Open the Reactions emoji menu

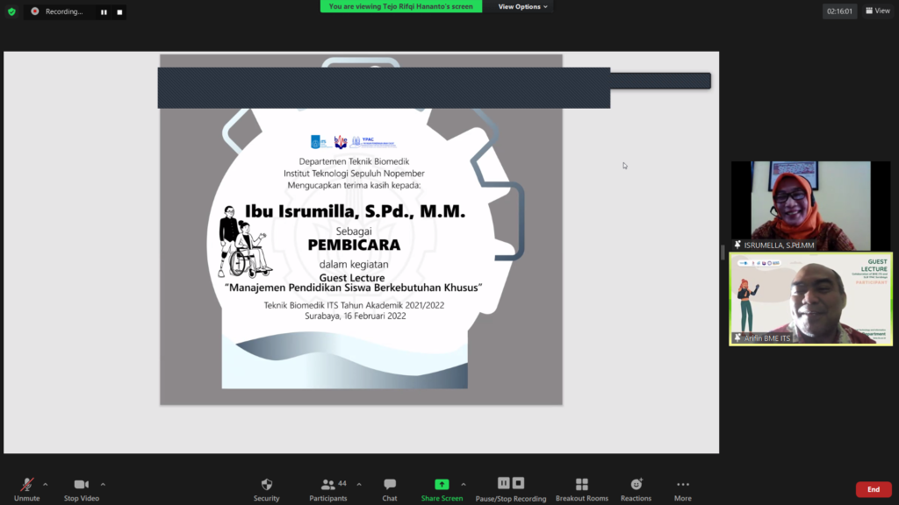636,485
